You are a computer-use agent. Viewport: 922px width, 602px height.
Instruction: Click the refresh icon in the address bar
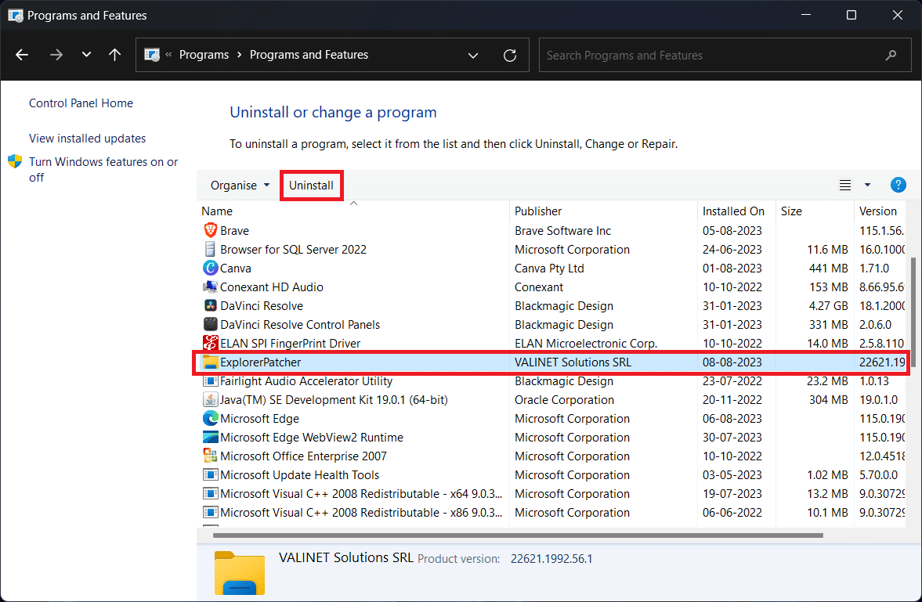click(509, 55)
